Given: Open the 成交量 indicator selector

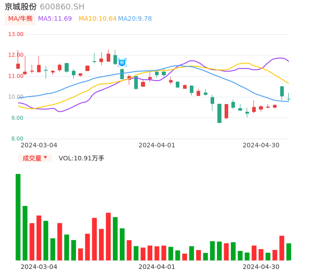Looking at the screenshot, I should click(32, 158).
